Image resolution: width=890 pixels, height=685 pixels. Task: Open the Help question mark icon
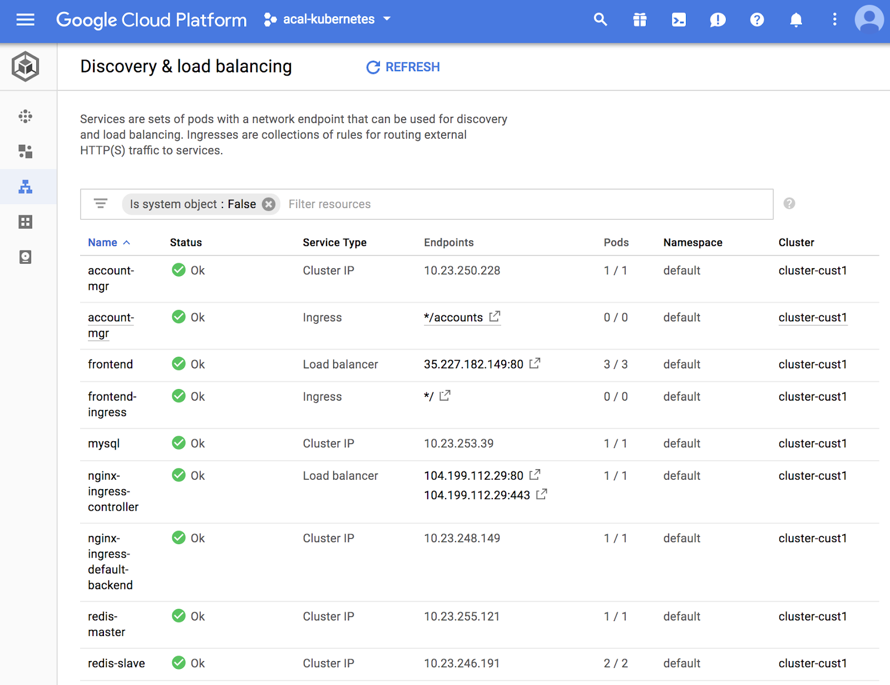(x=756, y=19)
